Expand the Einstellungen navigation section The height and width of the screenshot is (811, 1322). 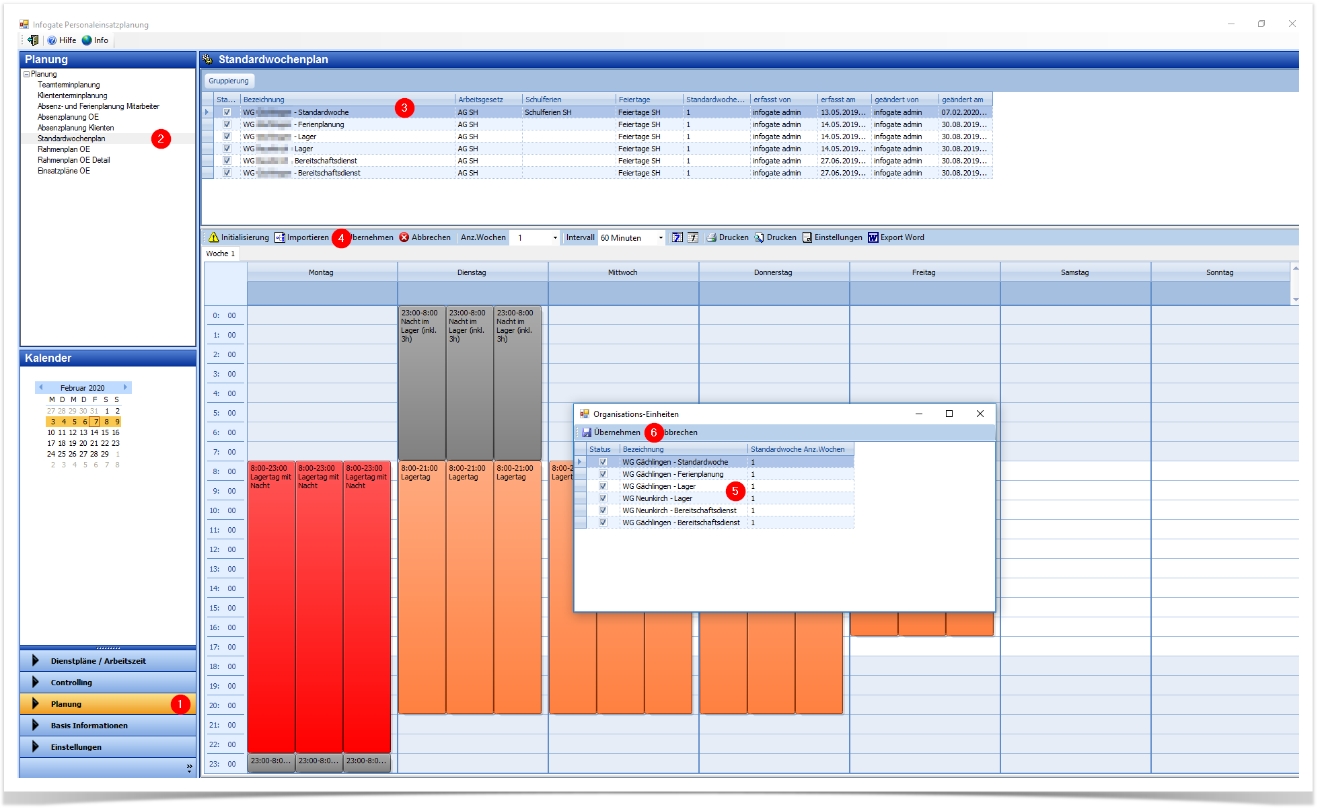108,747
